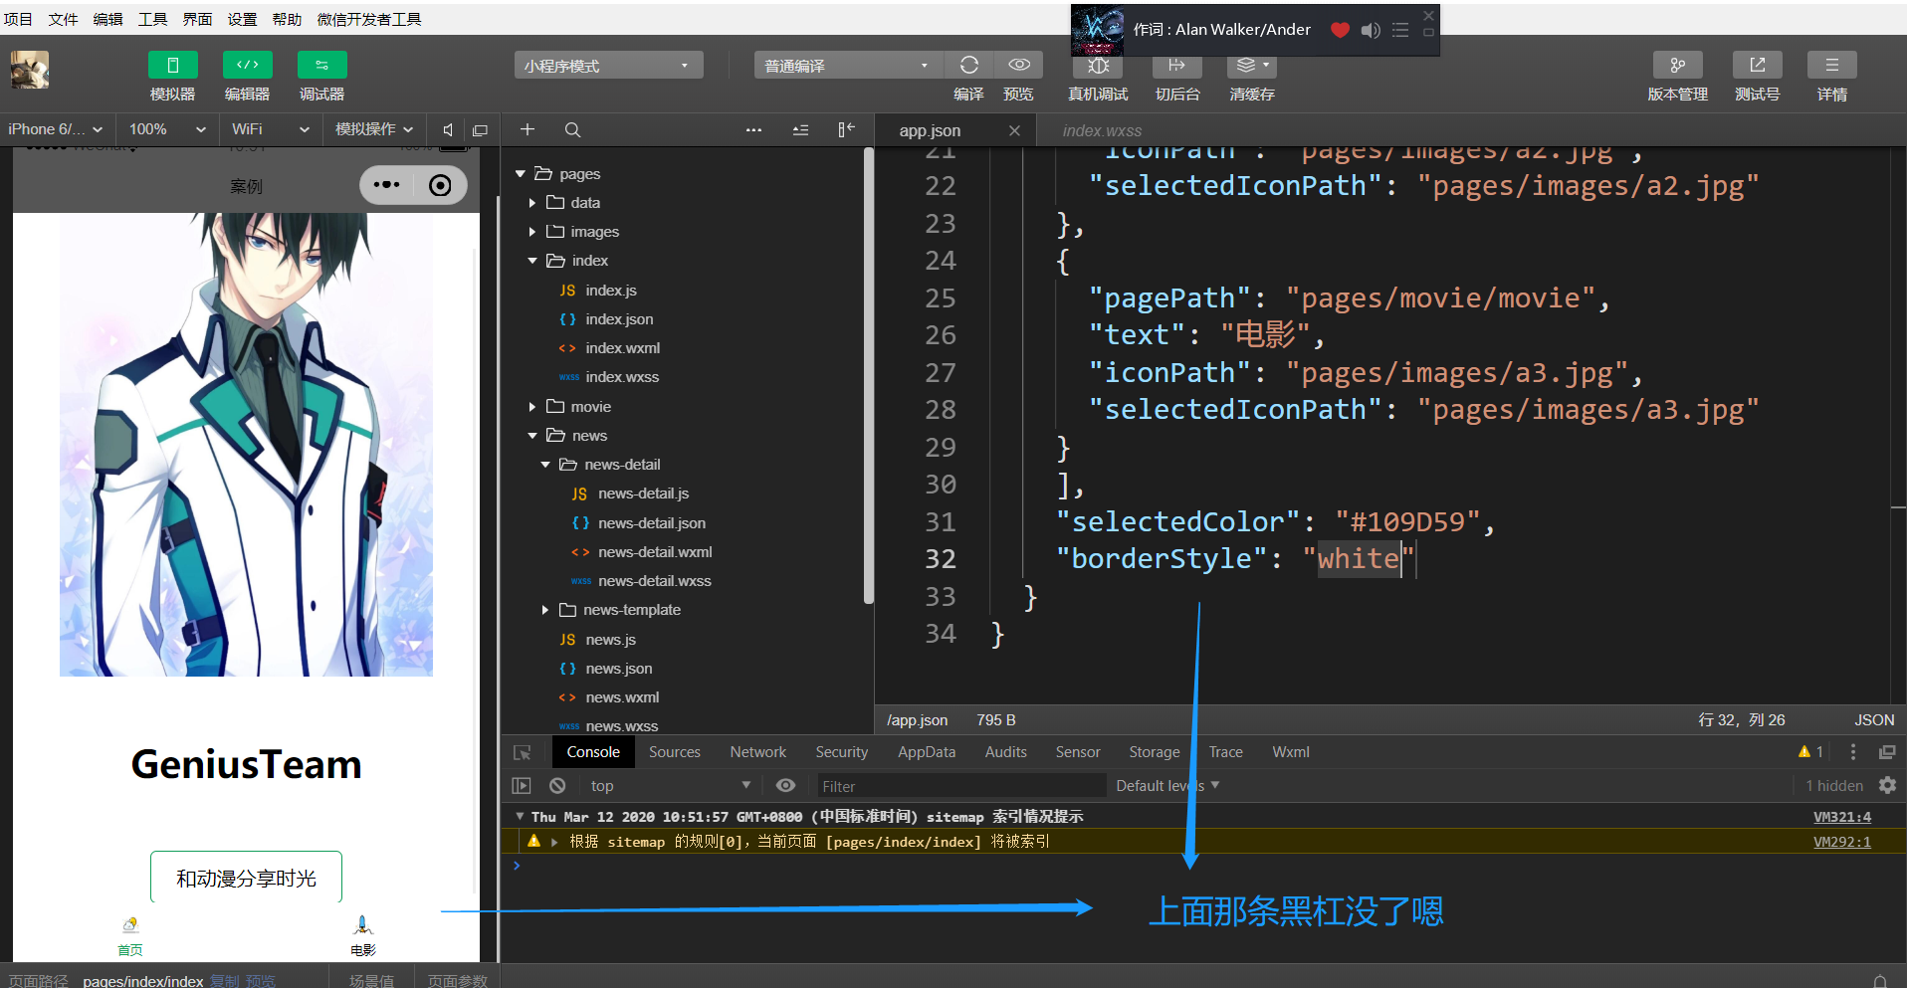
Task: Click the share anime time button
Action: (x=246, y=879)
